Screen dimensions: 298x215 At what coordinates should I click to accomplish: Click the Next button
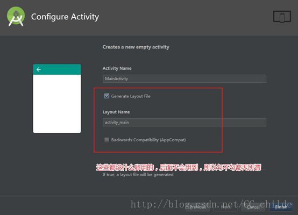pos(225,207)
